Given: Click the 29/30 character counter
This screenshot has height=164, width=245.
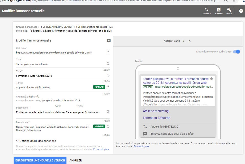Looking at the screenshot, I should (107, 81).
